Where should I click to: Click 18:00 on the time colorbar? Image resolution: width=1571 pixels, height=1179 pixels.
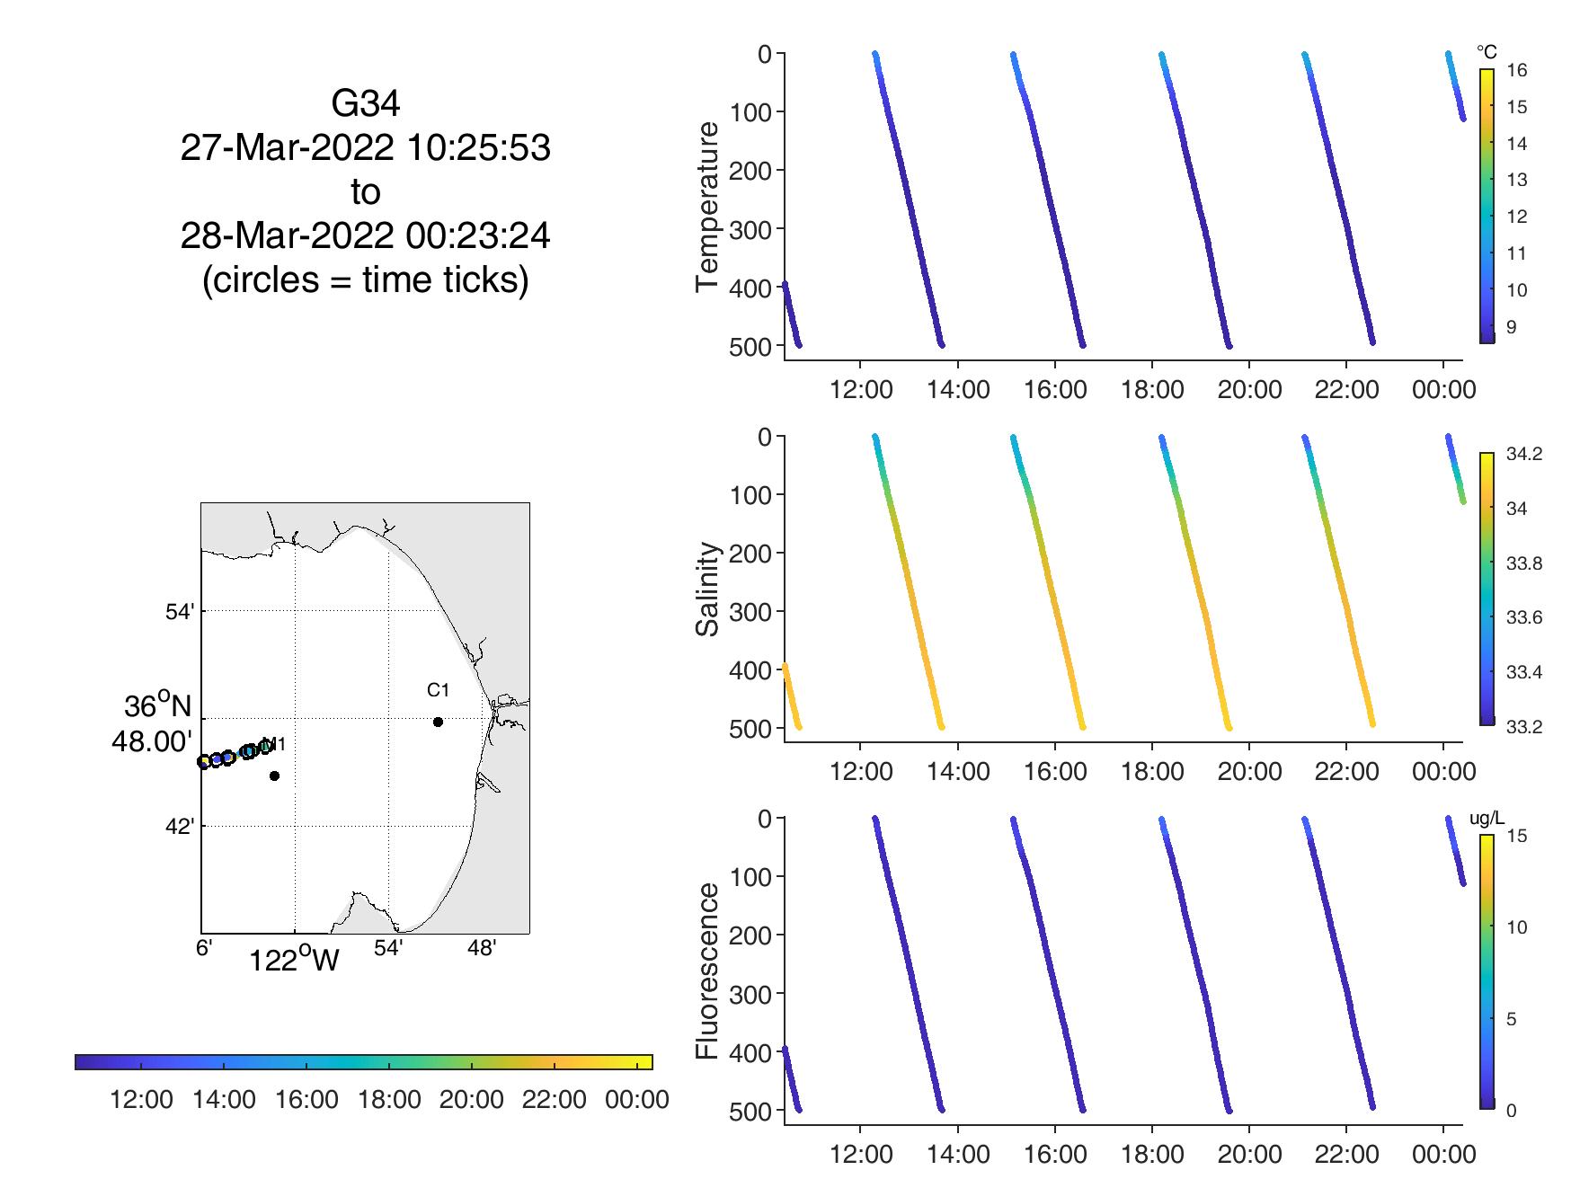point(388,1099)
